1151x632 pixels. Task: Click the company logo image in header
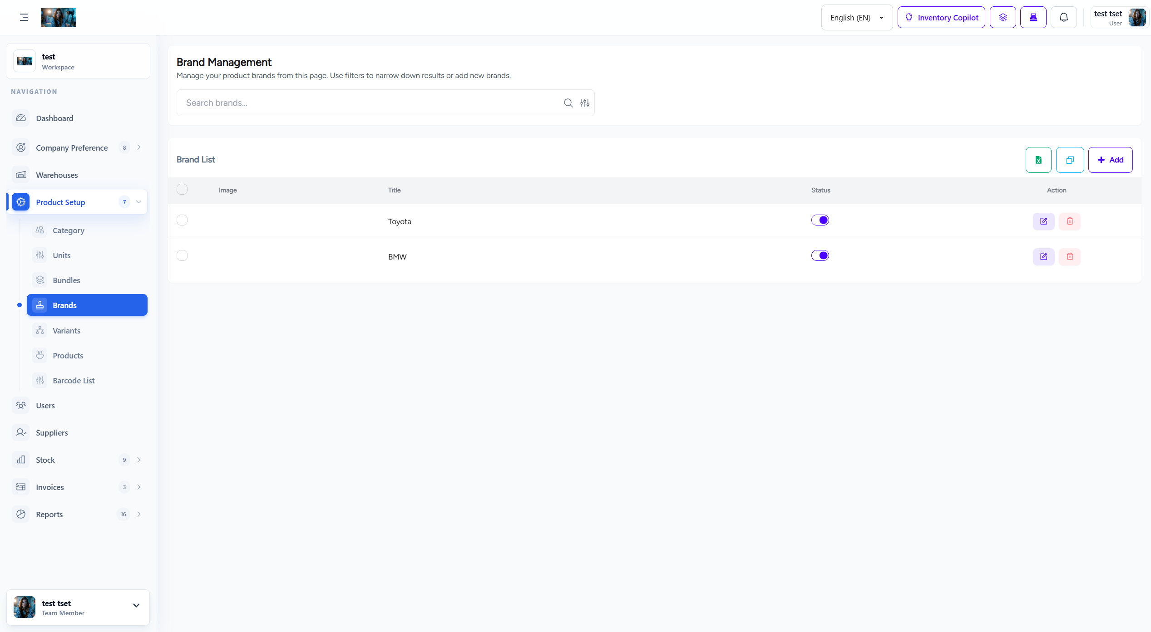click(59, 17)
